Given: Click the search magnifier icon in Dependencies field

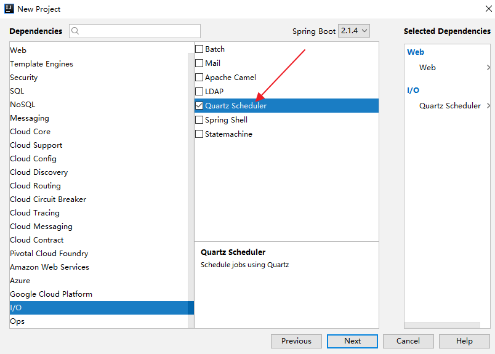Looking at the screenshot, I should [75, 31].
